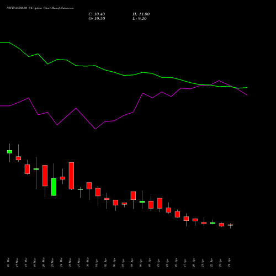Click the "24 Apr" date label on the axis
Viewport: 276px width, 276px height.
[229, 263]
